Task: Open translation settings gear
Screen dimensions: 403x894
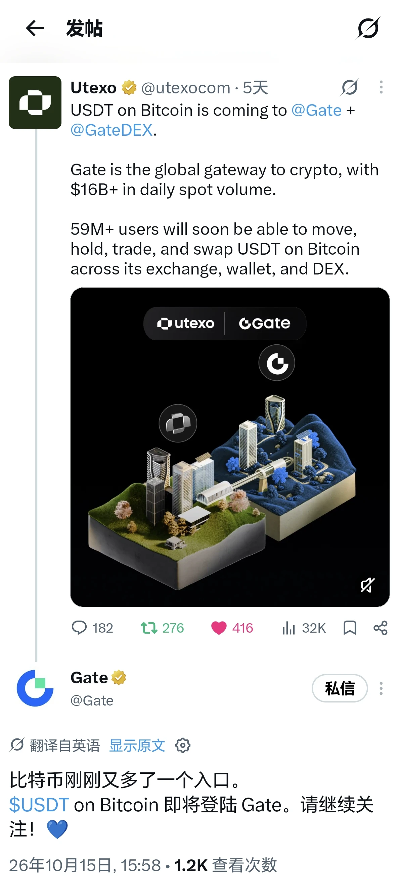Action: 183,746
